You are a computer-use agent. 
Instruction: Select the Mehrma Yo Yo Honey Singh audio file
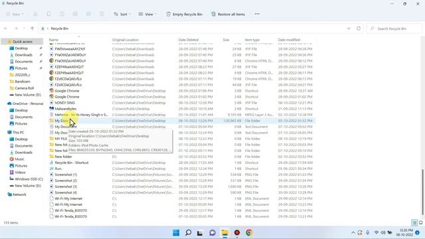[81, 115]
